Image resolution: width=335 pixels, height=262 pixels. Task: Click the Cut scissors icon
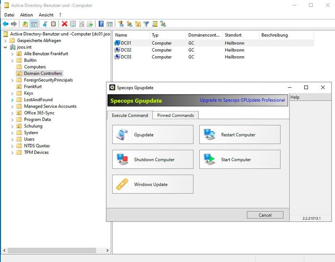click(x=45, y=24)
